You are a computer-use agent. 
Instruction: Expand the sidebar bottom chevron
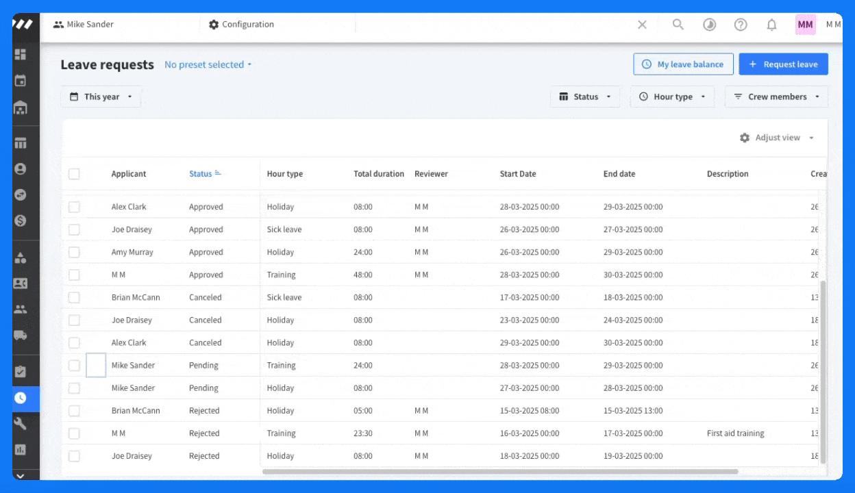pyautogui.click(x=21, y=475)
